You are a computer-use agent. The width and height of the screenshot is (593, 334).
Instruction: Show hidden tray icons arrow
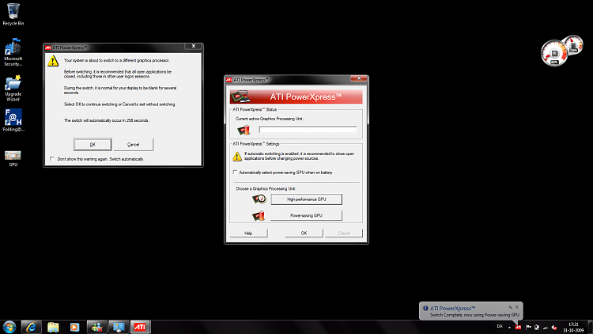click(509, 328)
